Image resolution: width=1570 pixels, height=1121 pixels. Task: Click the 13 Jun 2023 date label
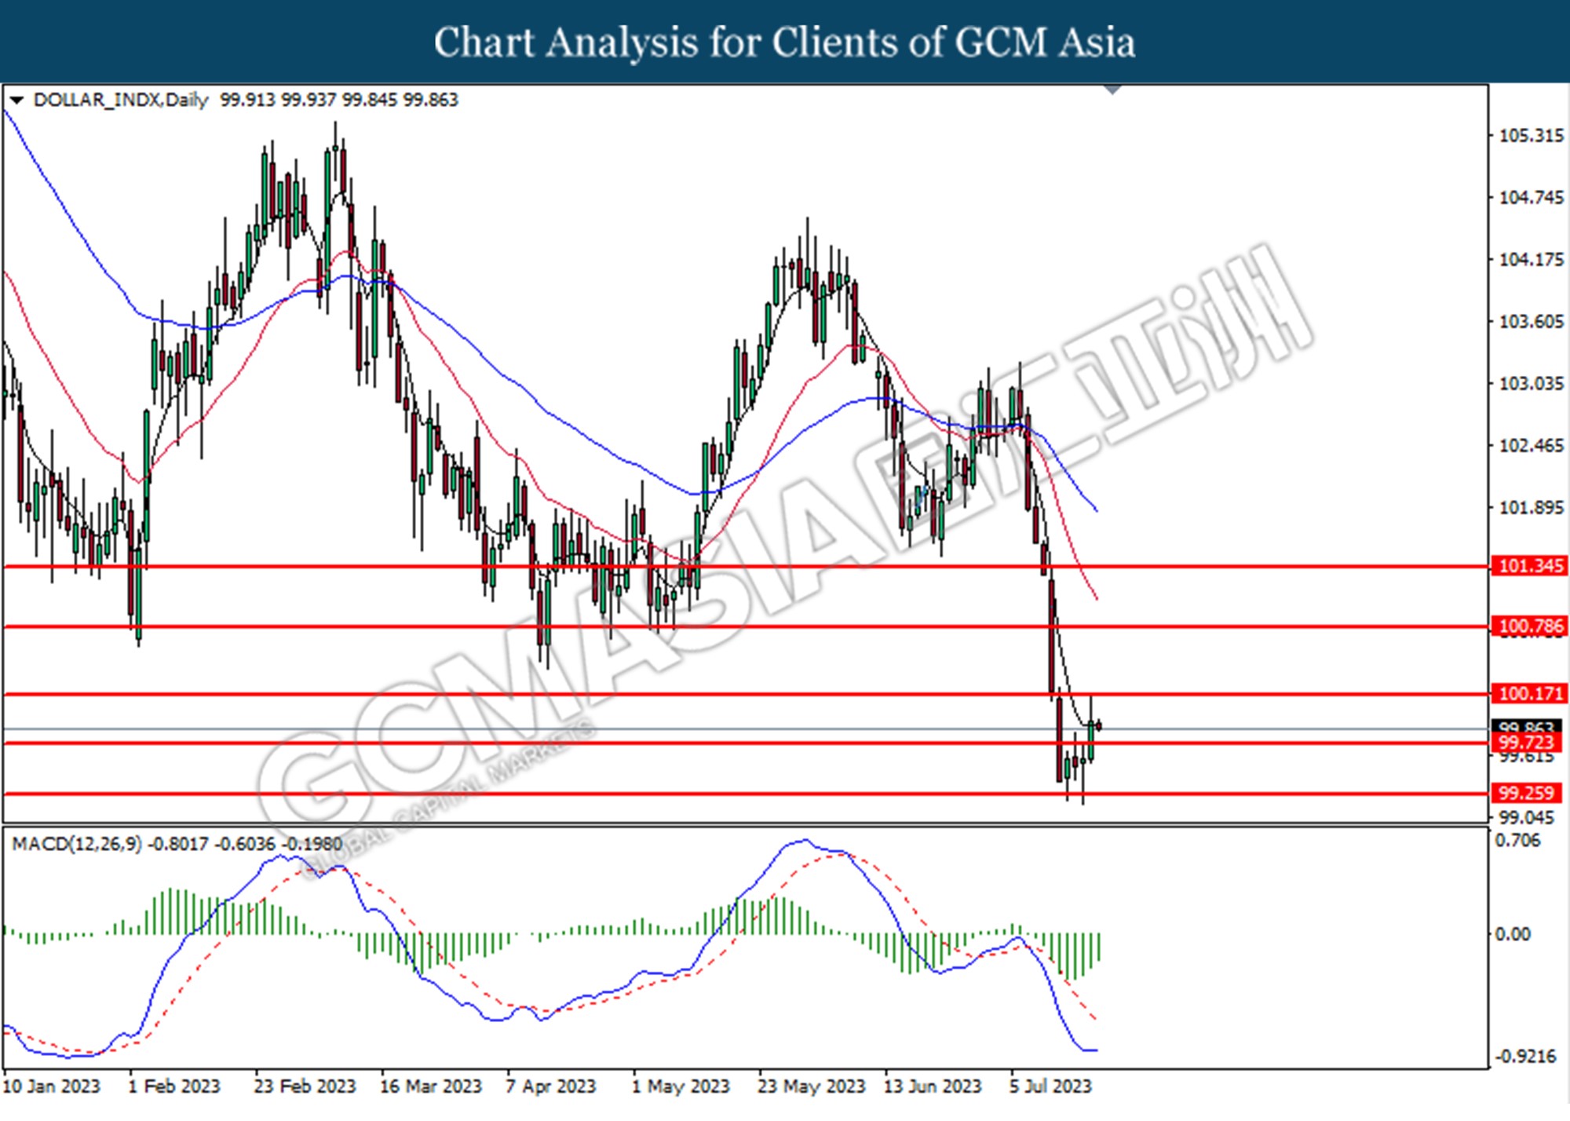(933, 1086)
